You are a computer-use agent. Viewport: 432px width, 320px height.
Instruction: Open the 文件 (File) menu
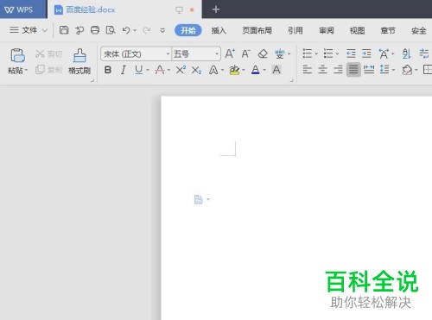pyautogui.click(x=28, y=30)
